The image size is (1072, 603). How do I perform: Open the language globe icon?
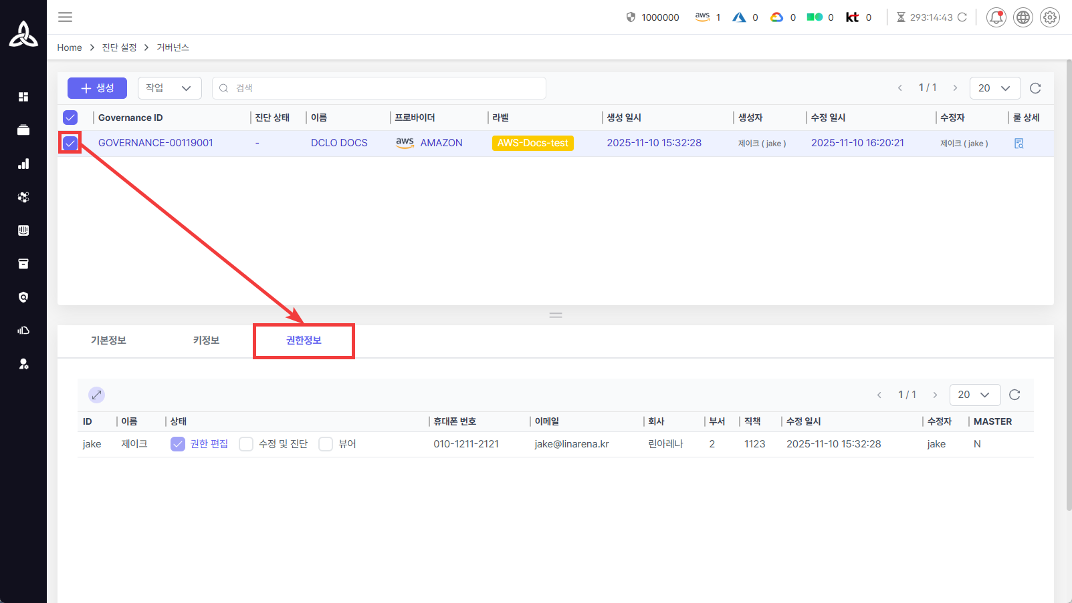pyautogui.click(x=1023, y=17)
